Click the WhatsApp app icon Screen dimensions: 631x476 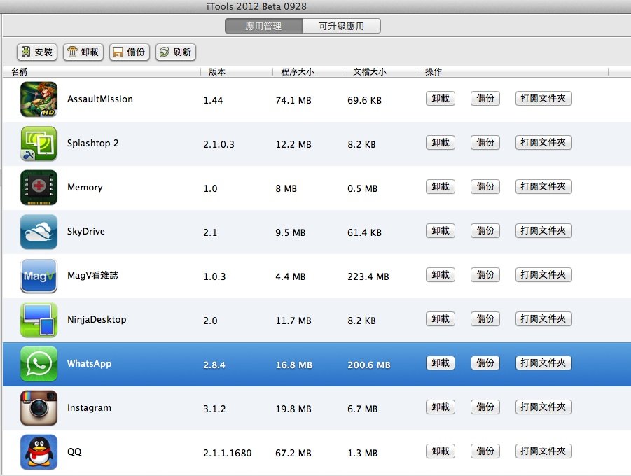coord(39,364)
